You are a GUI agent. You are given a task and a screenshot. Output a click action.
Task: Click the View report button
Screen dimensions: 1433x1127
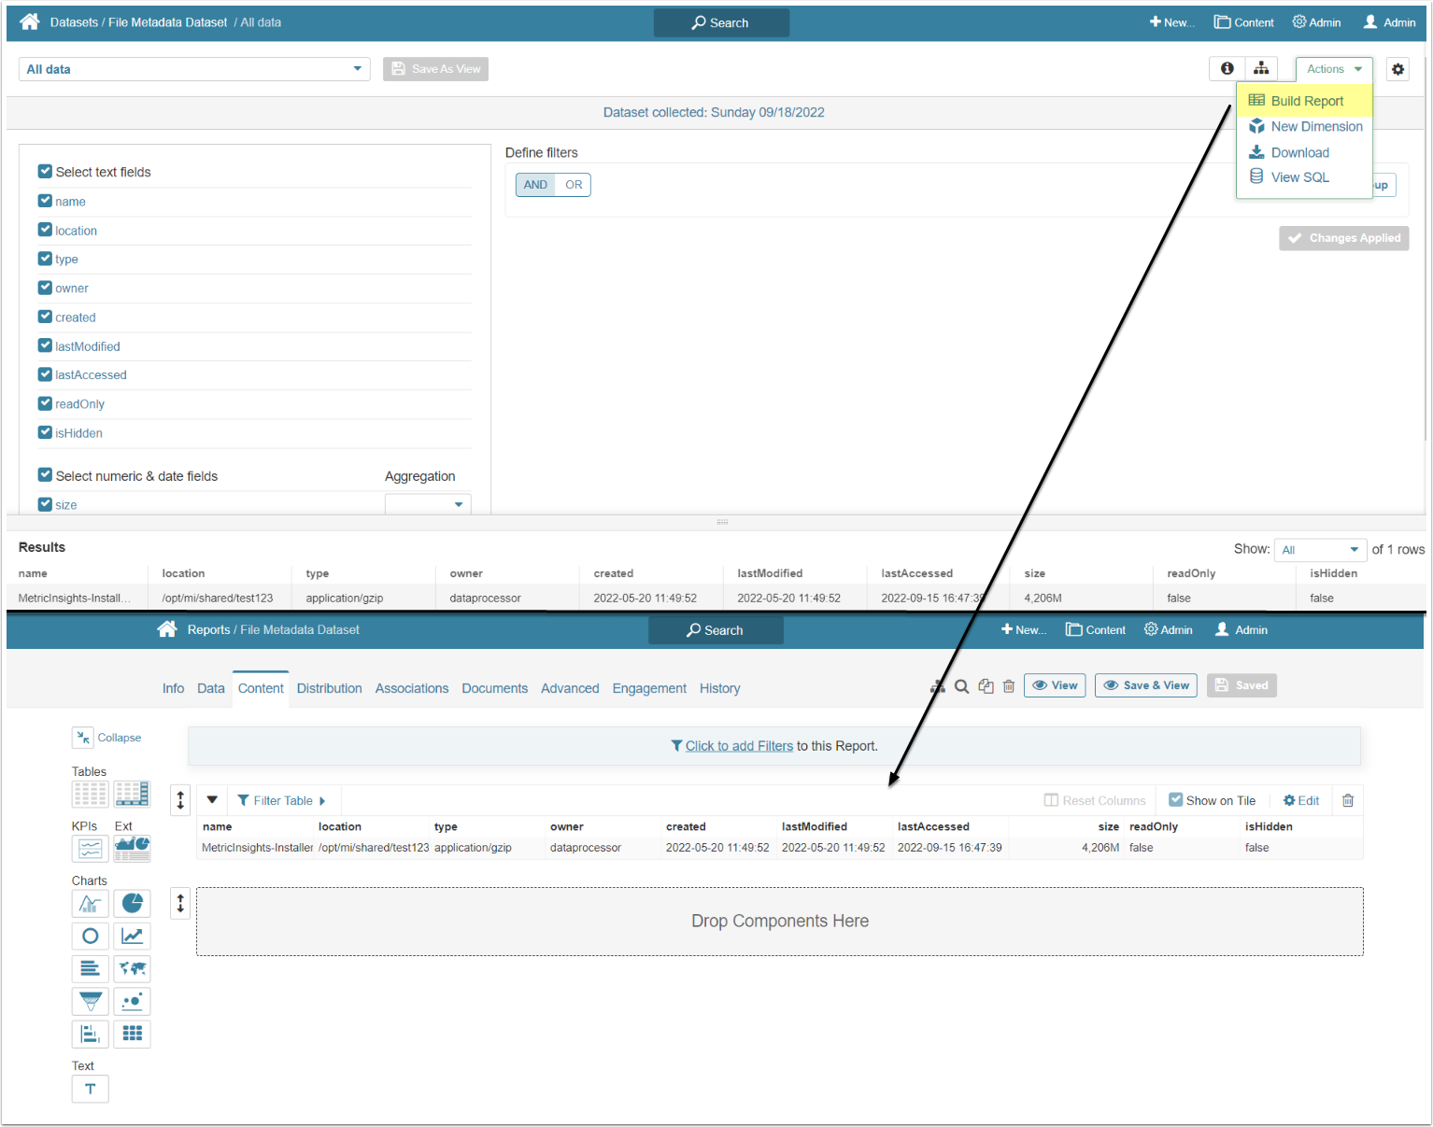1055,685
